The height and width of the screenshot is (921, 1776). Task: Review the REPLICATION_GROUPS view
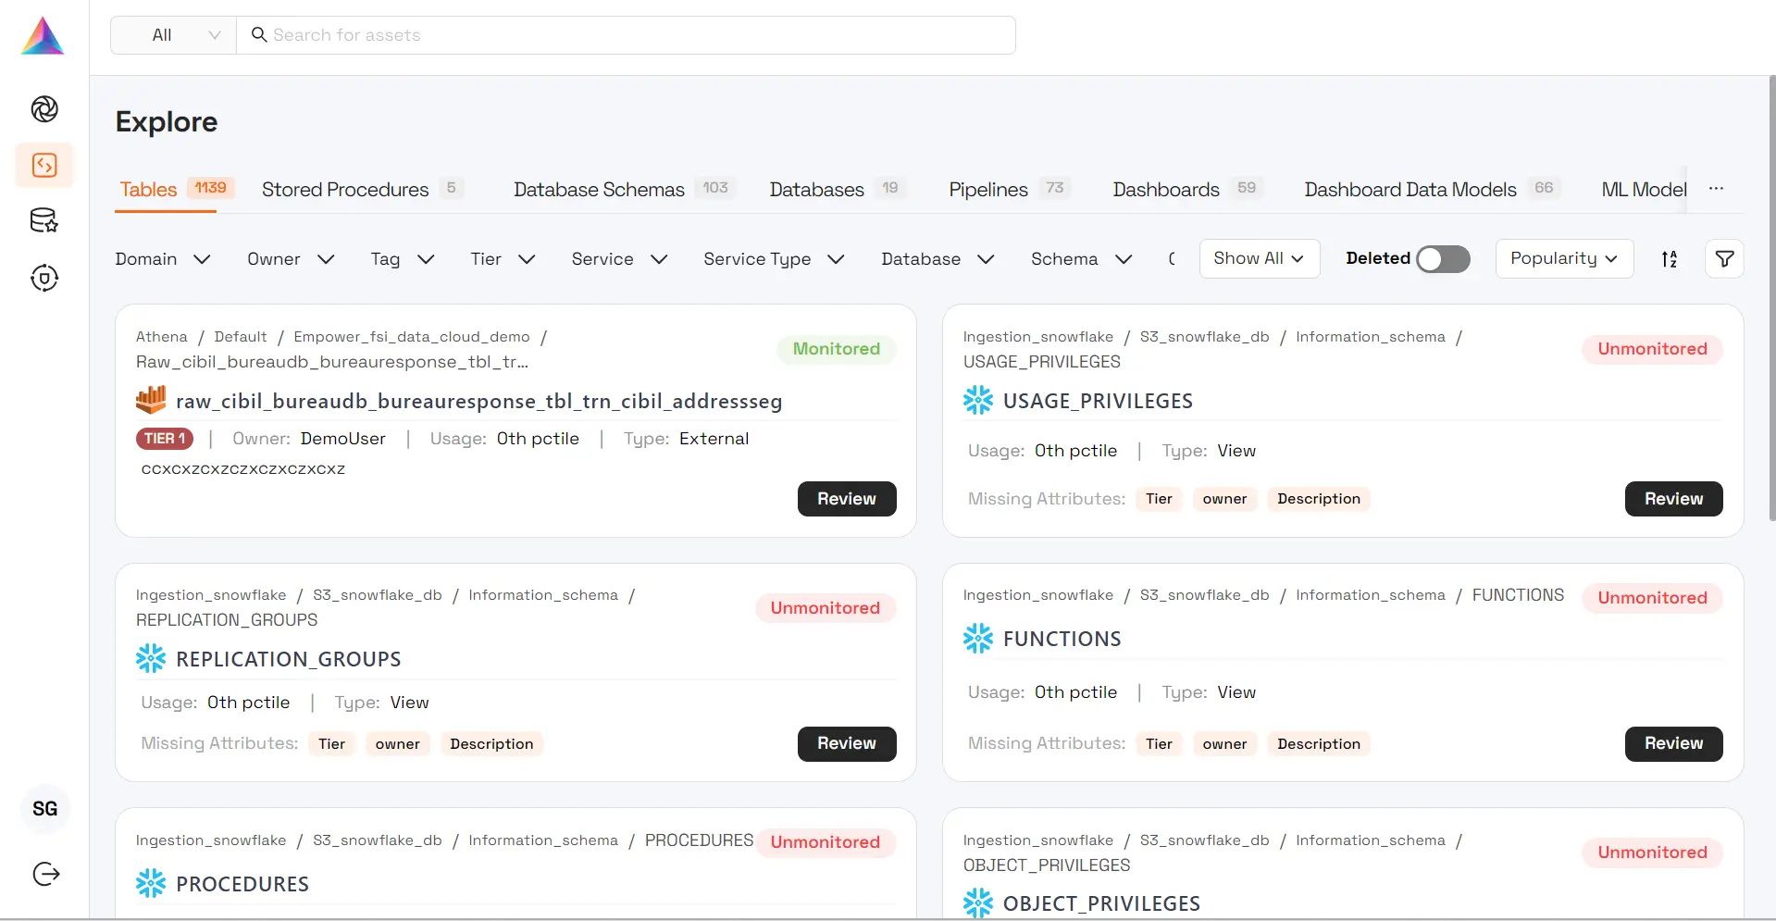point(846,743)
